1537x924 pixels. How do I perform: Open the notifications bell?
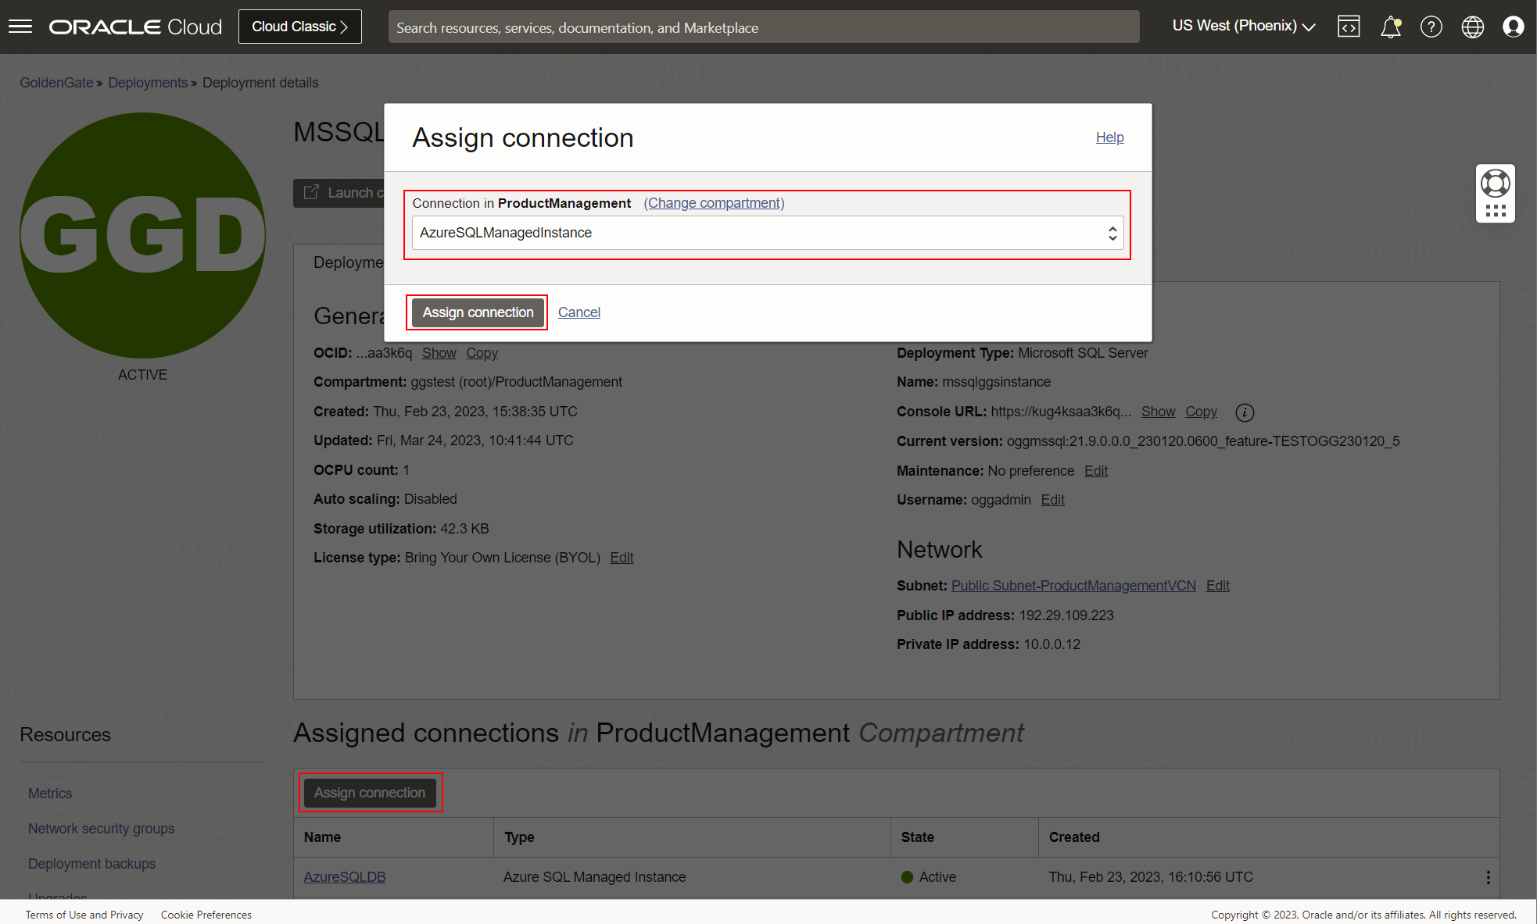click(x=1390, y=27)
